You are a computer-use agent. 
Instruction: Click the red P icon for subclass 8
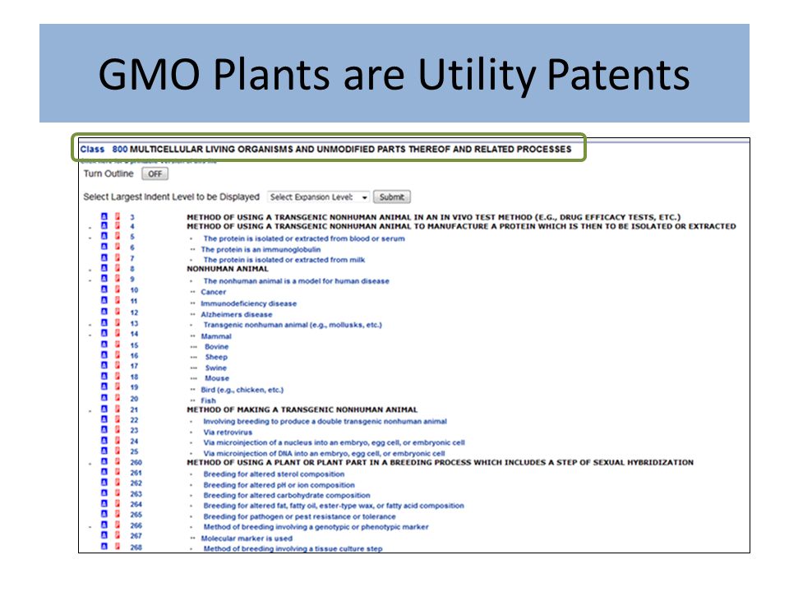click(118, 268)
